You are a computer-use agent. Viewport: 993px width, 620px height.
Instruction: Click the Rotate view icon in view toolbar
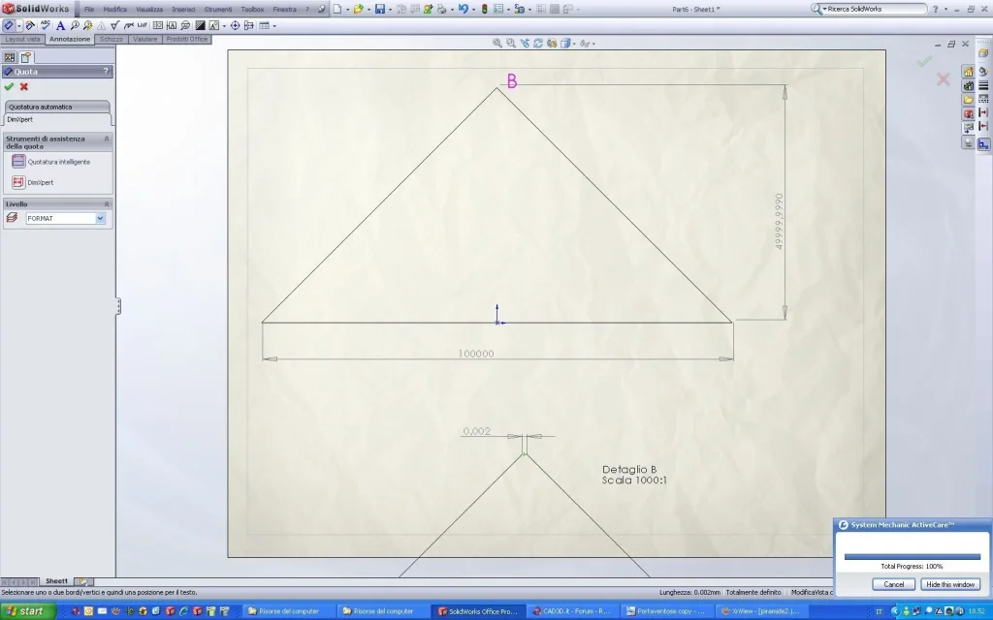(537, 43)
